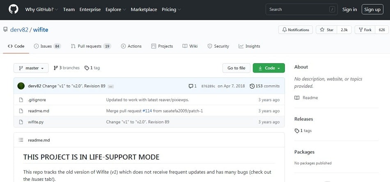The width and height of the screenshot is (390, 182).
Task: Click the file icon for wifite.py
Action: [21, 122]
